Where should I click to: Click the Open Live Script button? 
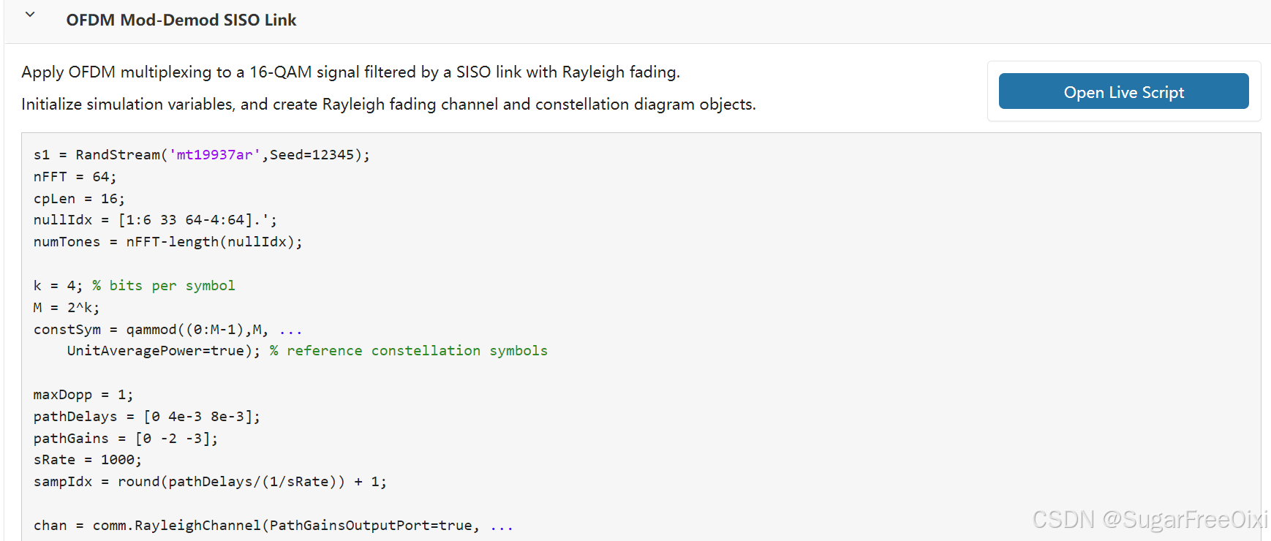coord(1123,91)
